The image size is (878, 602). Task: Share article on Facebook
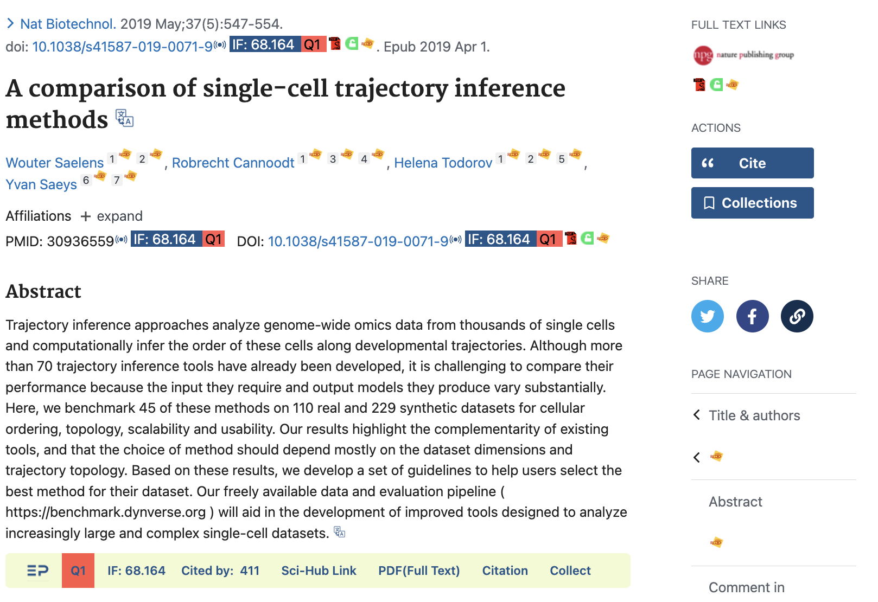[752, 316]
